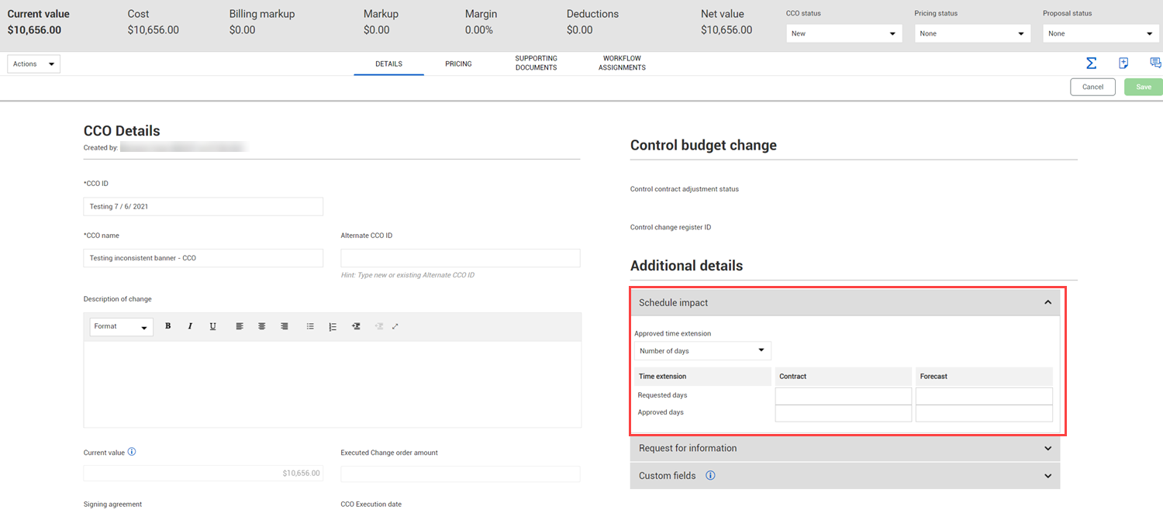Center-align the description text
1163x513 pixels.
[x=262, y=326]
